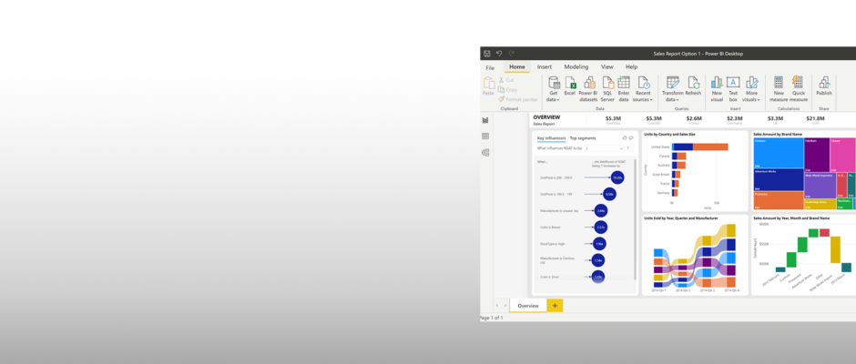Screen dimensions: 856x364
Task: Click the 10.20x influencer bubble
Action: pyautogui.click(x=617, y=177)
